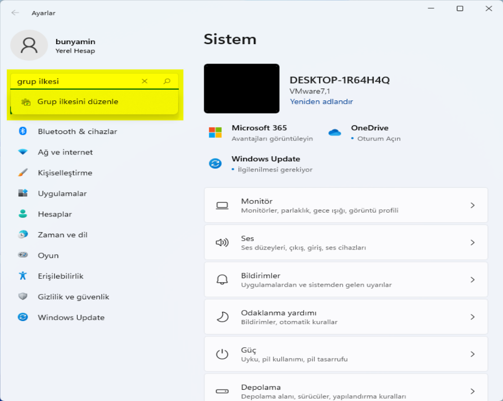This screenshot has height=401, width=503.
Task: Click the bunyamin user avatar icon
Action: (29, 45)
